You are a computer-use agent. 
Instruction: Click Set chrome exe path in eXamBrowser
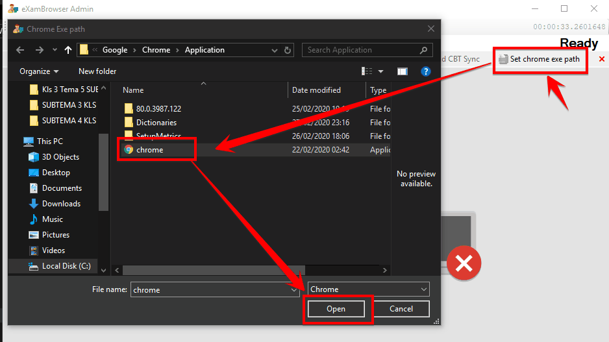pyautogui.click(x=540, y=59)
